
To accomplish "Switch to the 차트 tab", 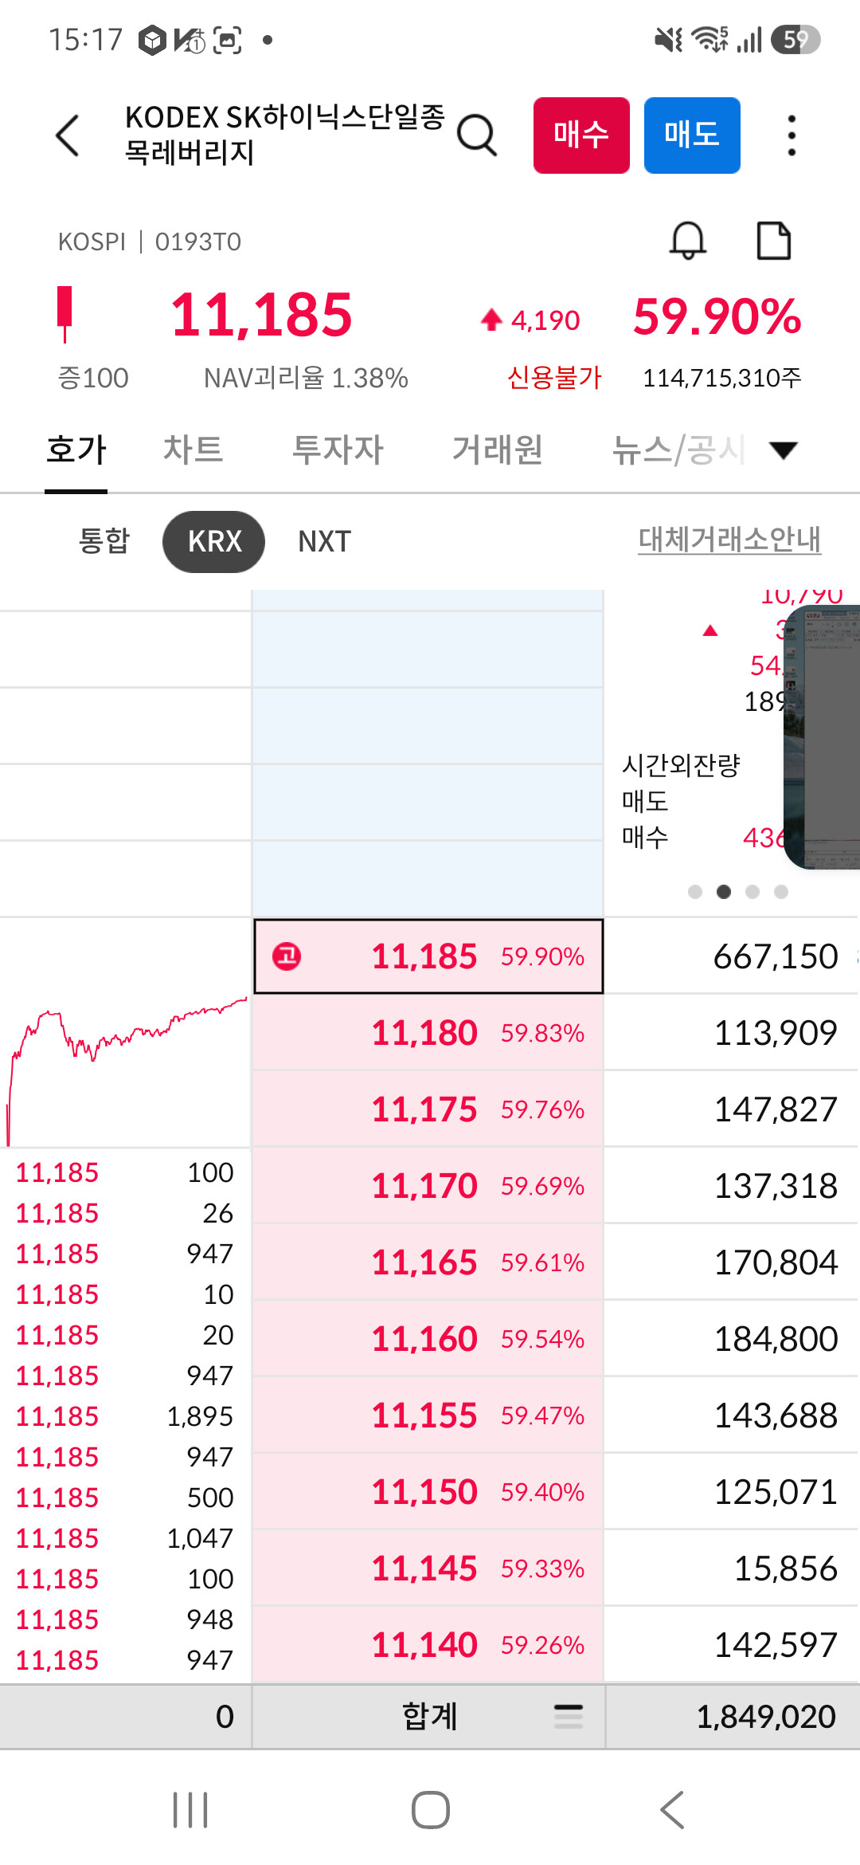I will tap(193, 450).
